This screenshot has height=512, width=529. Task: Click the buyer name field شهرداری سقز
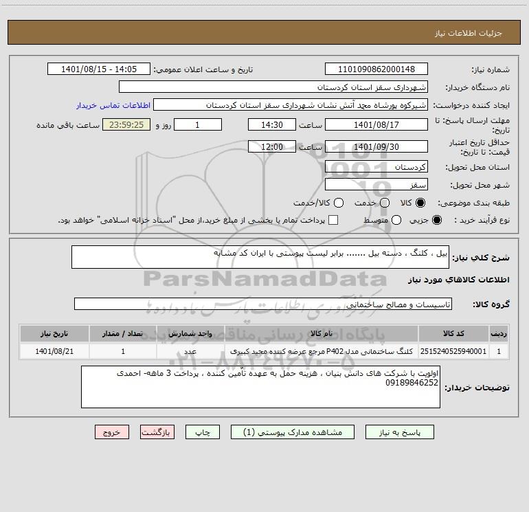[273, 87]
